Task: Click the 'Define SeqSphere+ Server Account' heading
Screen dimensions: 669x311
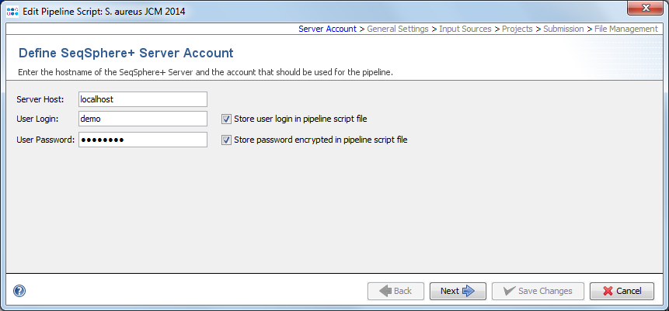Action: (126, 54)
